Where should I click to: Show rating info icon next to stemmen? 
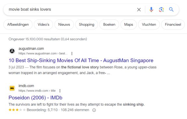coord(94,110)
